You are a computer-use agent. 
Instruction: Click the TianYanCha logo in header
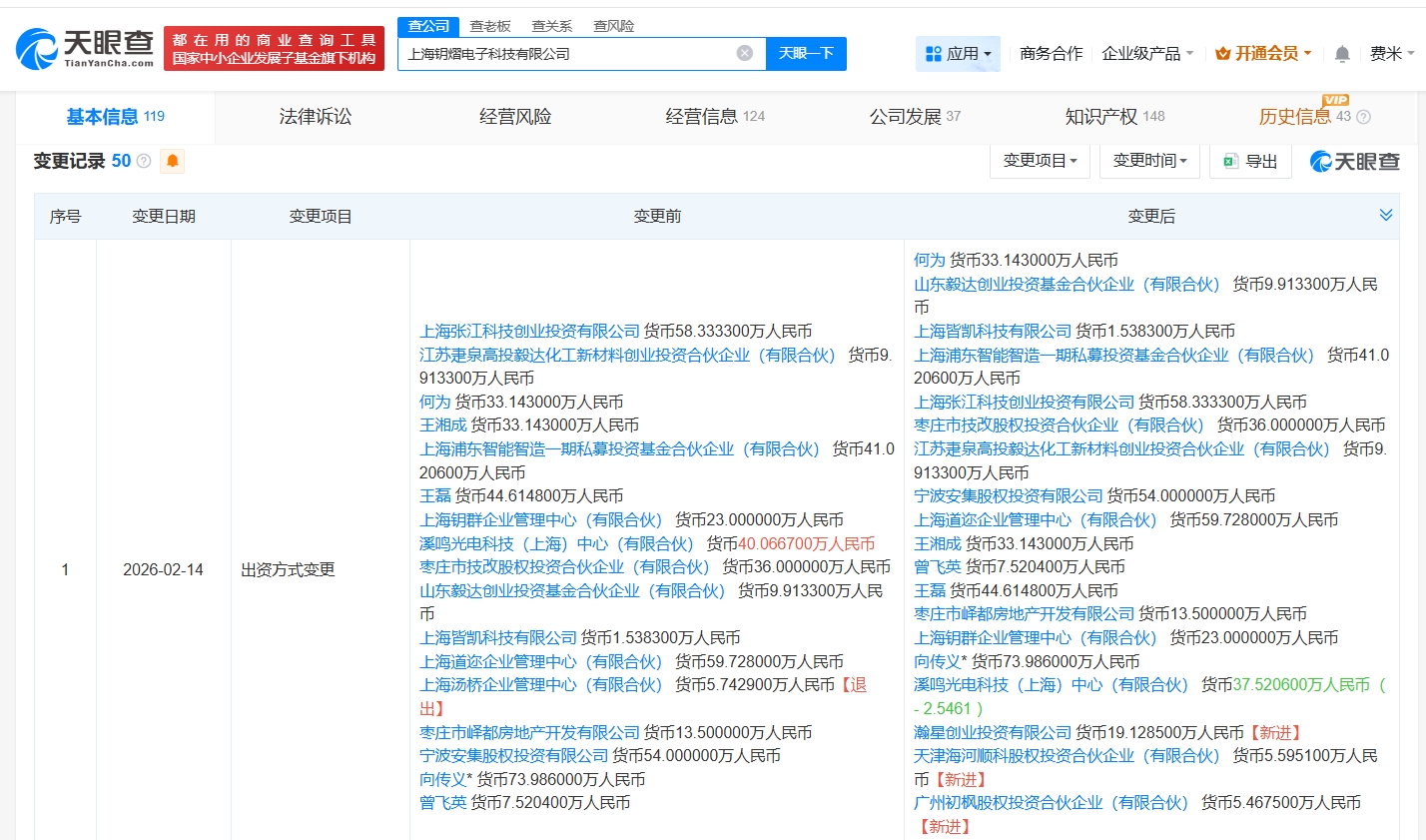86,48
